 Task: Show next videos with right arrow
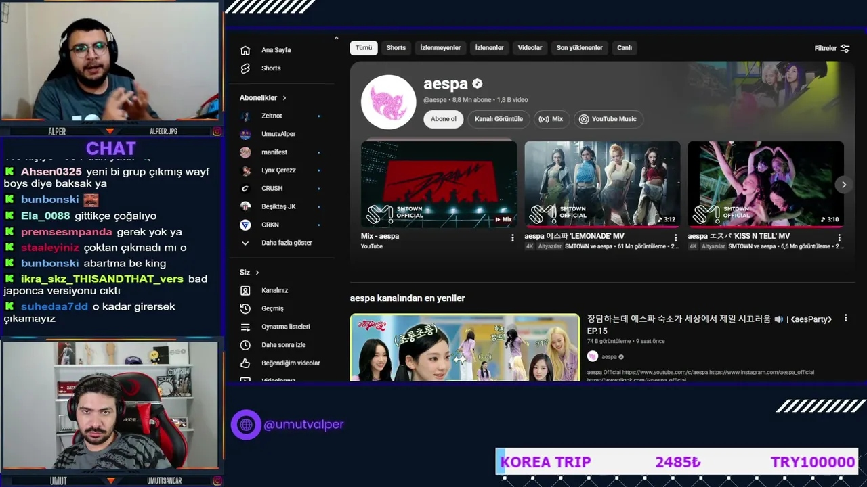click(x=844, y=184)
